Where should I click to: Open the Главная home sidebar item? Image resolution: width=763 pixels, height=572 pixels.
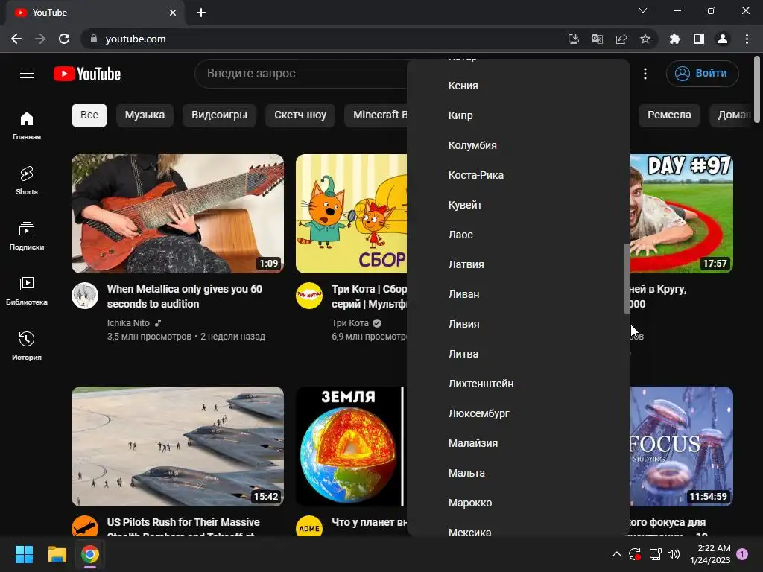[27, 125]
